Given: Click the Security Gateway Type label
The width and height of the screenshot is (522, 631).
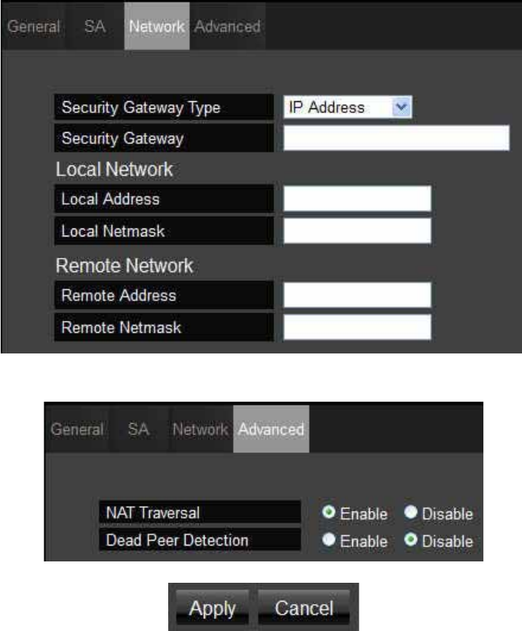Looking at the screenshot, I should coord(141,108).
